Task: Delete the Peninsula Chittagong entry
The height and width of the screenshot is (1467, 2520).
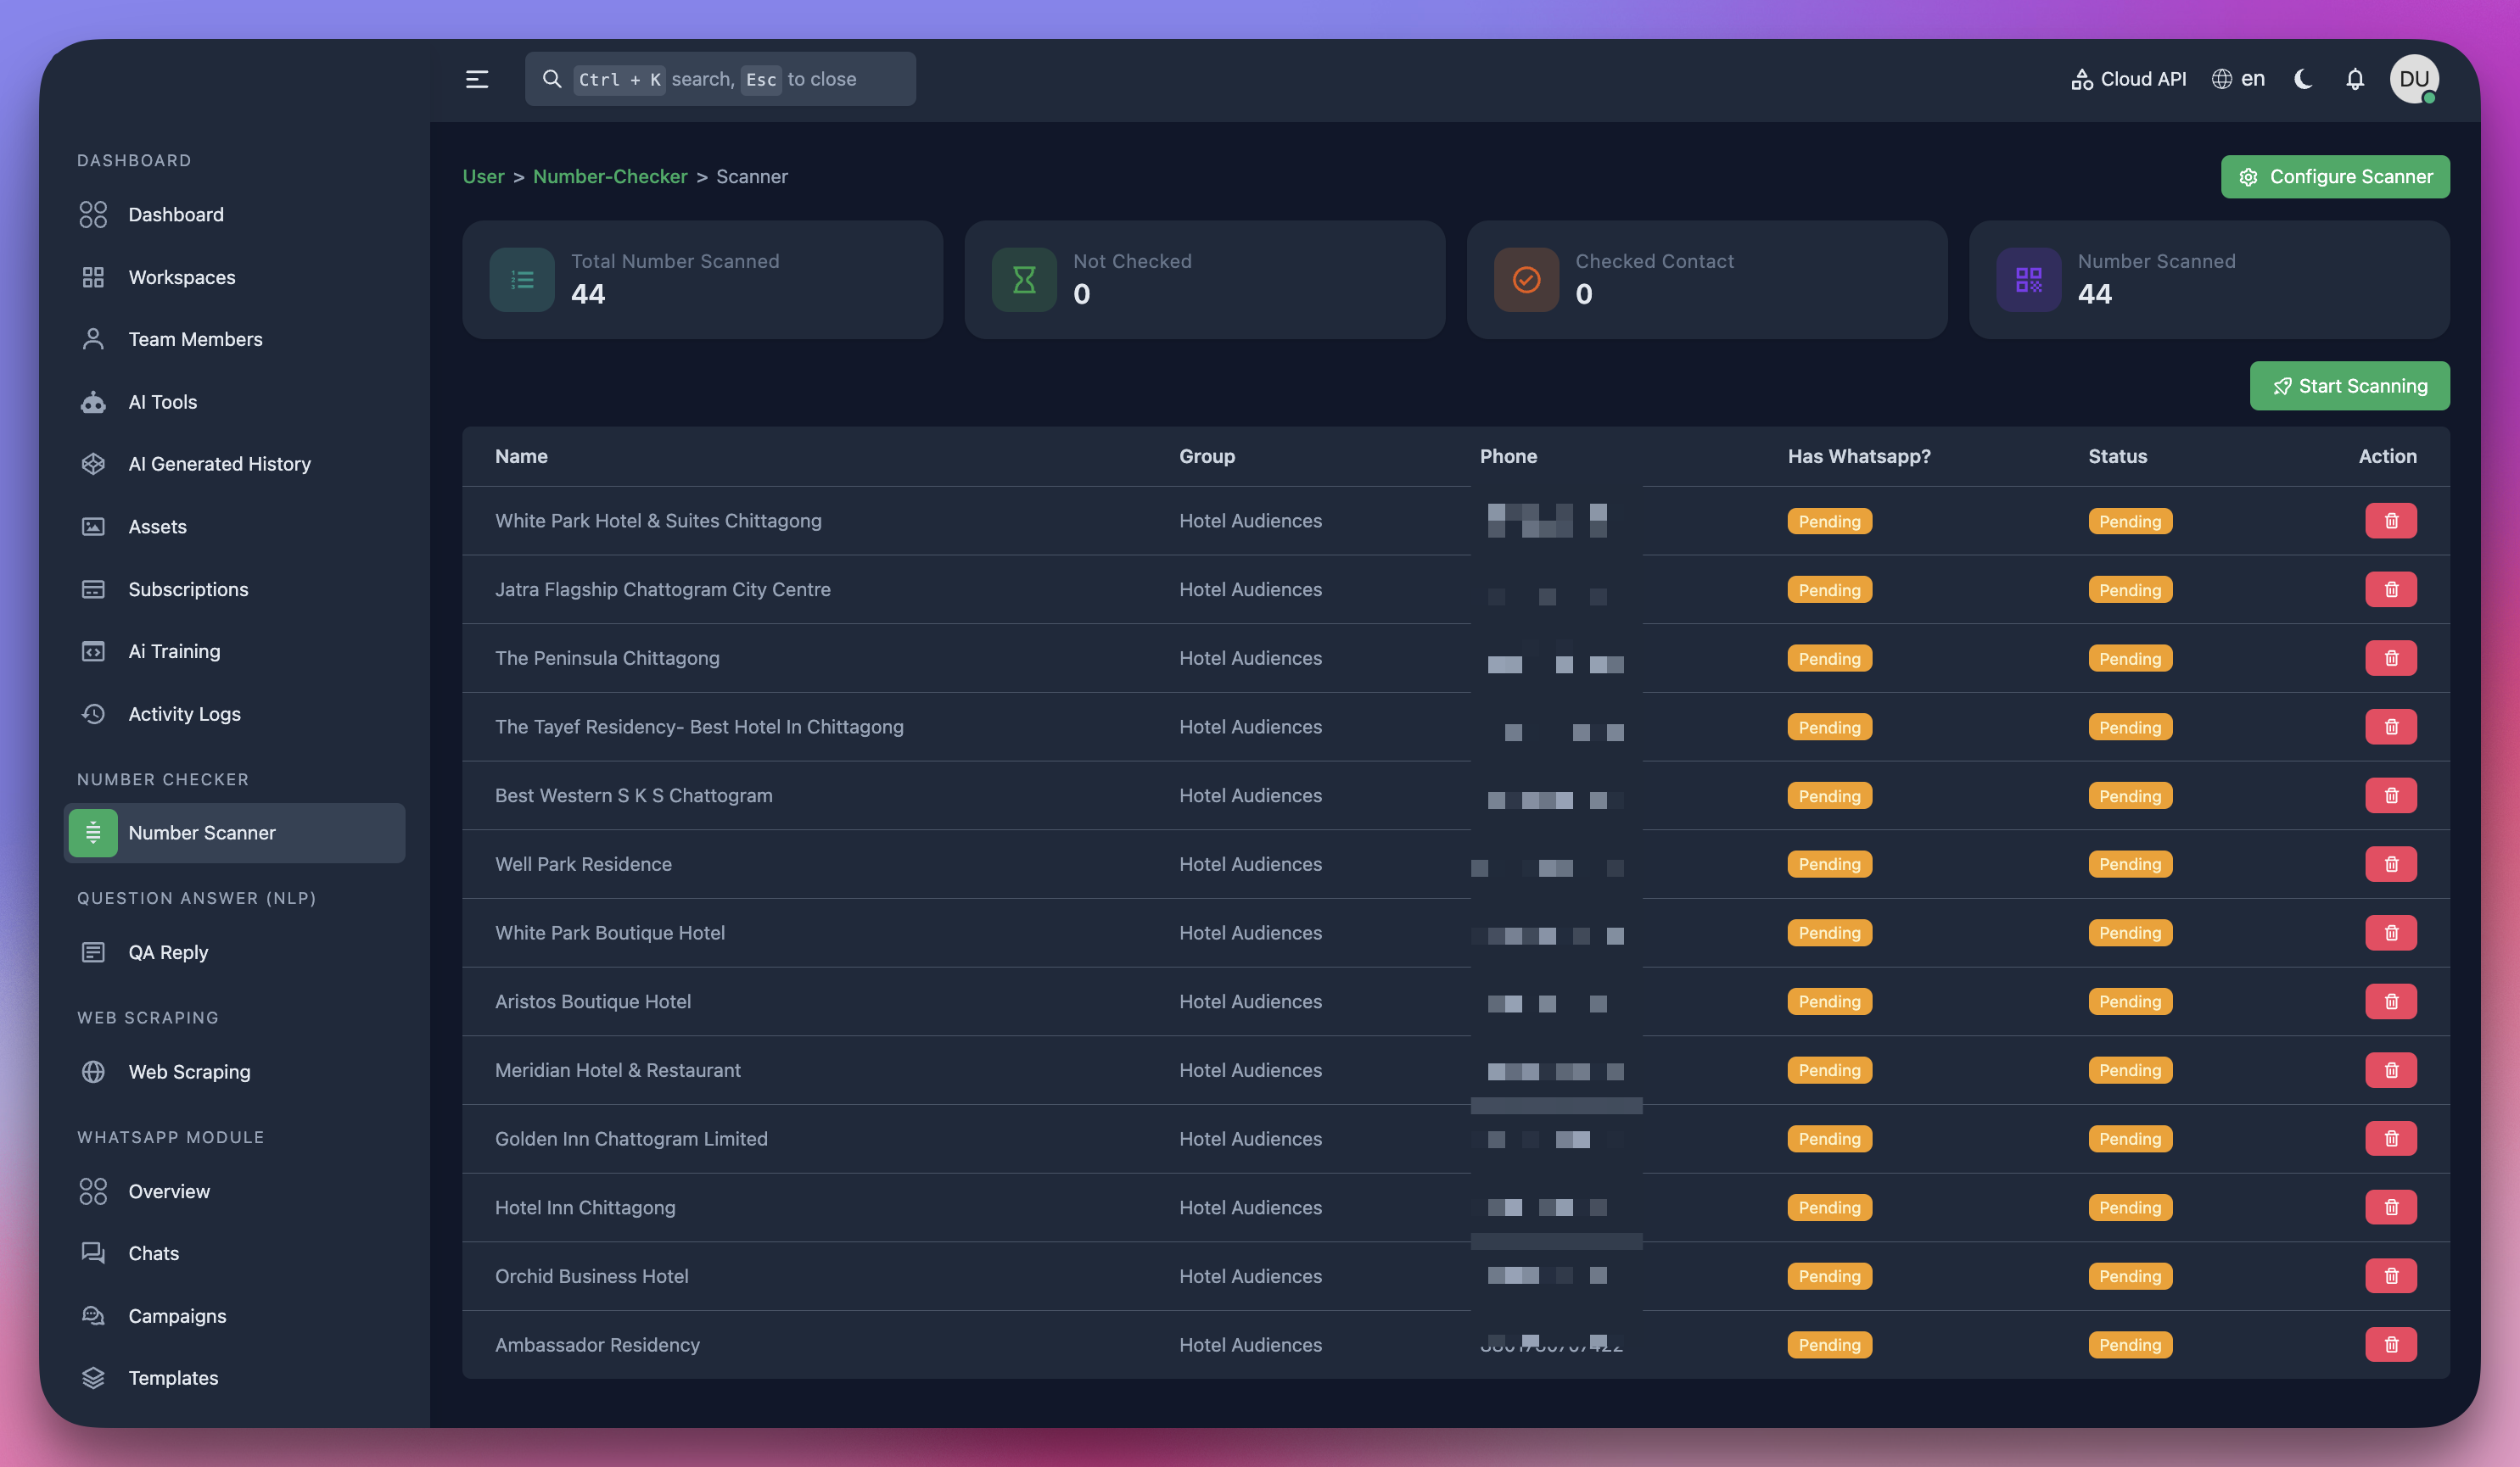Action: 2390,659
